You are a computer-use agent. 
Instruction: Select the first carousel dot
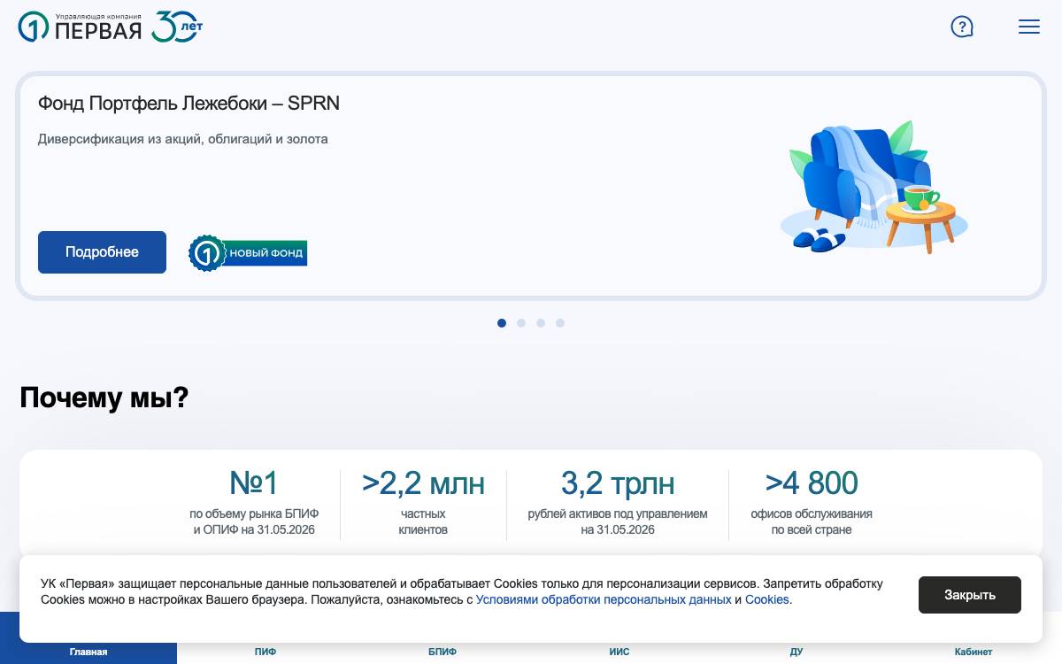pos(502,323)
